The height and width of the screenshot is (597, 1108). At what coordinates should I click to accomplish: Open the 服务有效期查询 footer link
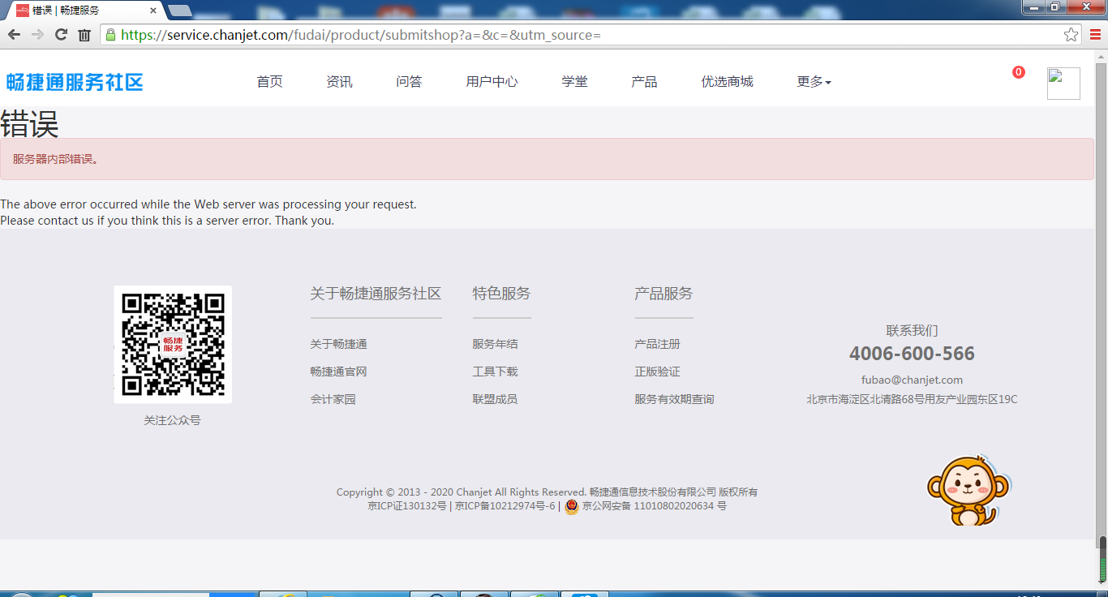675,399
